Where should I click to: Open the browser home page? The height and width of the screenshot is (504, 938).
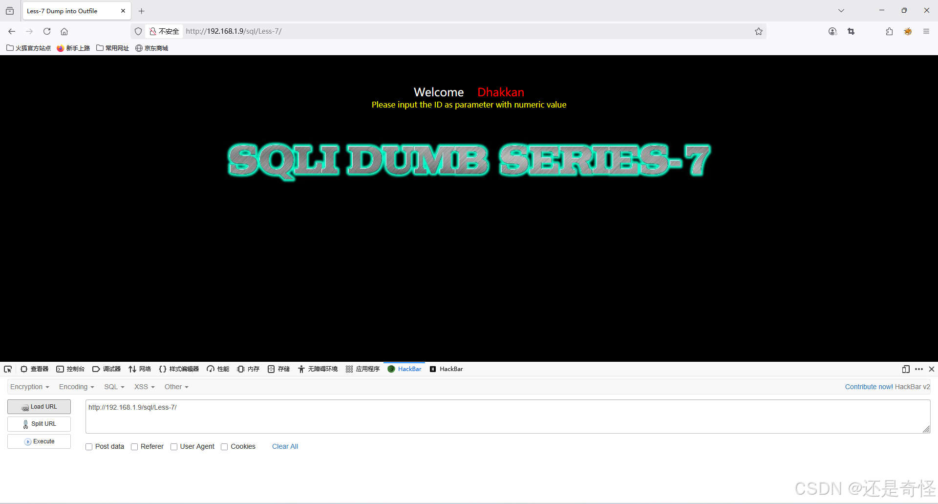64,31
